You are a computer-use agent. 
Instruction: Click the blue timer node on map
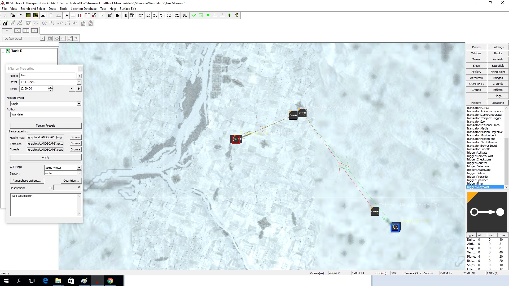pos(395,227)
